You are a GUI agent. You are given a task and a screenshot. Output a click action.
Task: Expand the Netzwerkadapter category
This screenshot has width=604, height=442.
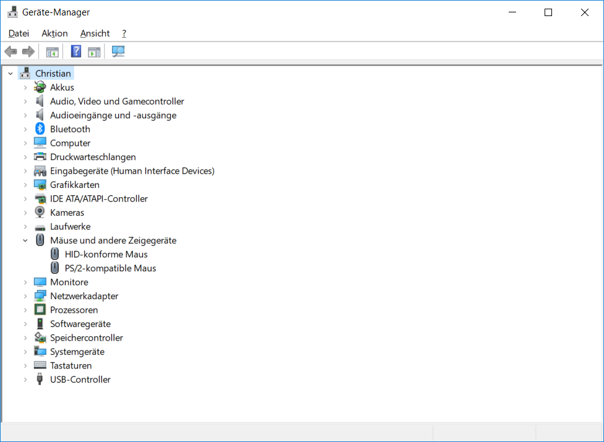[x=25, y=296]
